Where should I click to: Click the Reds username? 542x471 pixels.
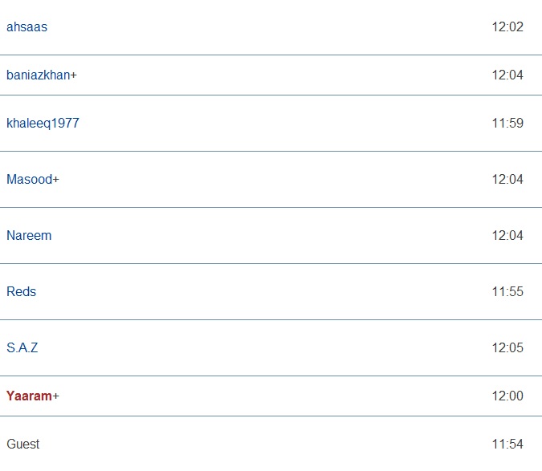(x=21, y=292)
